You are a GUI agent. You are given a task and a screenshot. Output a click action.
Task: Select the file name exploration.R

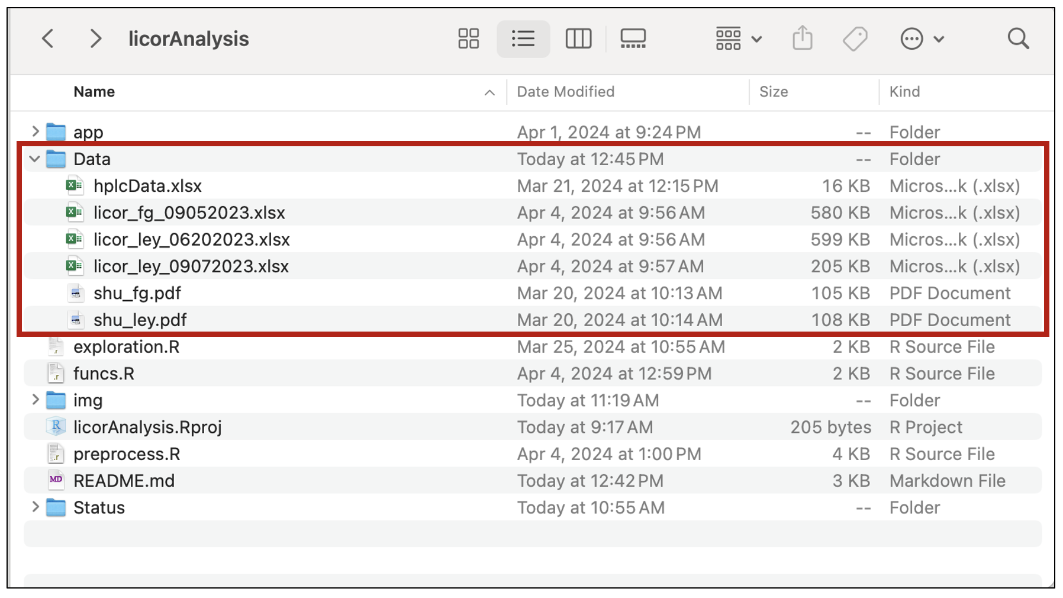(x=127, y=347)
